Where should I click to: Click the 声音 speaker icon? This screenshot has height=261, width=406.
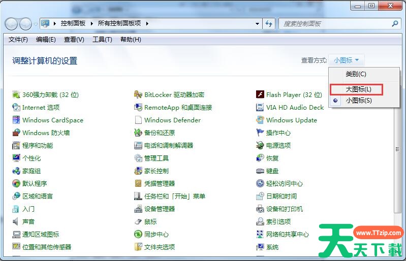[x=16, y=221]
